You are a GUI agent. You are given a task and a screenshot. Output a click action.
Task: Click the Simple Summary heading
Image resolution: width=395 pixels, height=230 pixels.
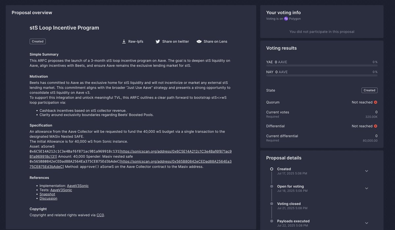click(x=44, y=54)
